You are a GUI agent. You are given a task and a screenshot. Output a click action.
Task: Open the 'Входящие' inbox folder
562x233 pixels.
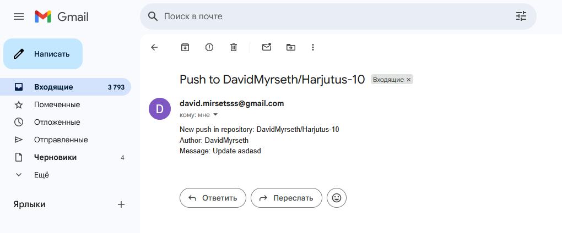(x=53, y=87)
